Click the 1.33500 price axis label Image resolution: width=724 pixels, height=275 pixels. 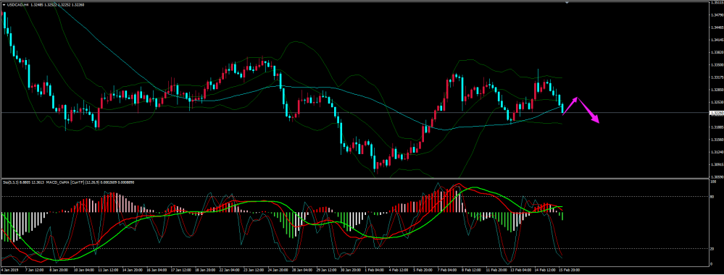[717, 64]
